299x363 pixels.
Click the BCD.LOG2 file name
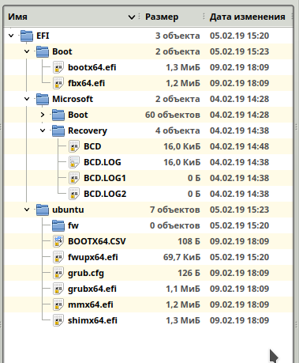[105, 194]
